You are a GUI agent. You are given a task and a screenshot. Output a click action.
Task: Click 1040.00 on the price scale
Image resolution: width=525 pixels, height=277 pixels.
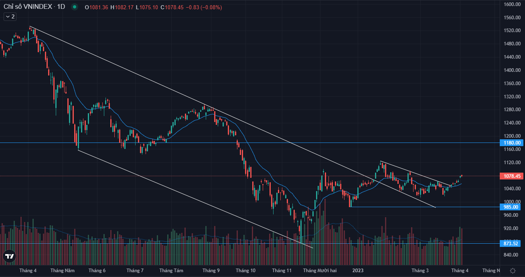coord(512,189)
